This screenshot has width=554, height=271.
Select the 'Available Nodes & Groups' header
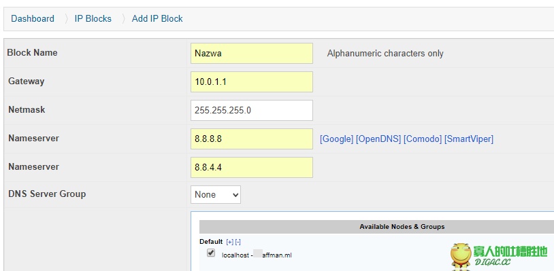click(402, 227)
